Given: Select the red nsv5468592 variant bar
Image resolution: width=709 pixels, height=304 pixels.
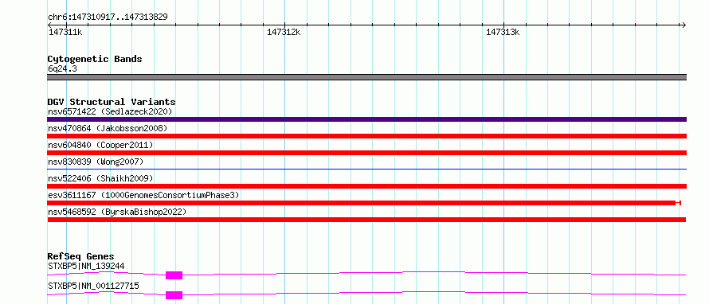Looking at the screenshot, I should click(x=366, y=220).
